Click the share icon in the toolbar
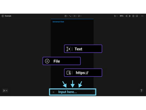Screen dimensions: 146x110 (x=126, y=16)
